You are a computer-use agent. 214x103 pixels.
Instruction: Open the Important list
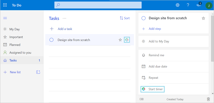pyautogui.click(x=22, y=37)
